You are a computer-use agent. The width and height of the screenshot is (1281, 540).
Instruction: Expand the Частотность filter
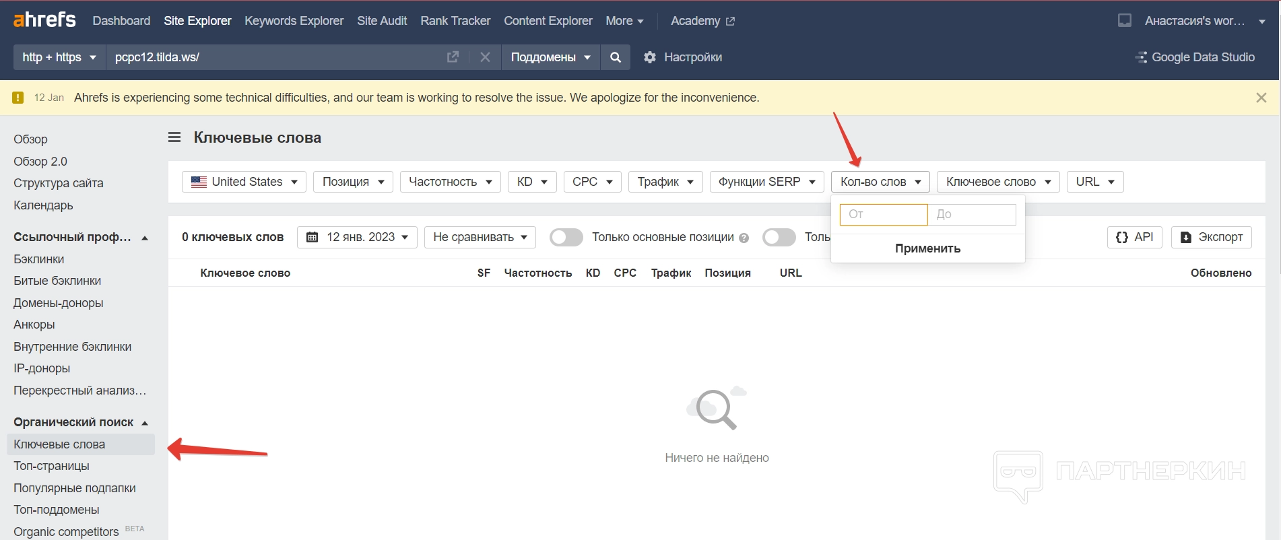pos(451,182)
